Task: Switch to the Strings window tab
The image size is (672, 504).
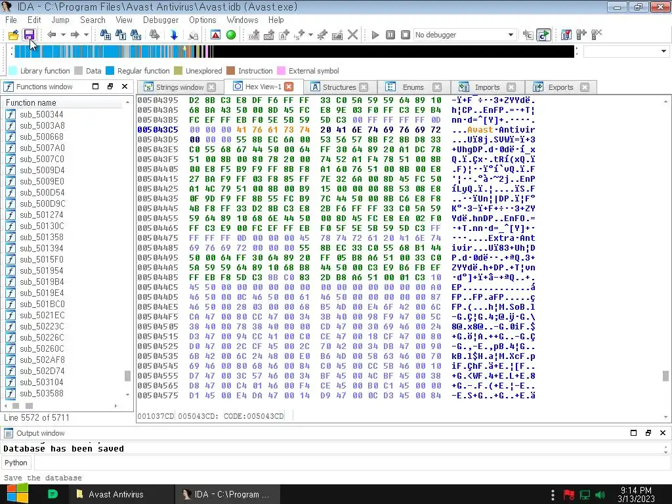Action: coord(180,87)
